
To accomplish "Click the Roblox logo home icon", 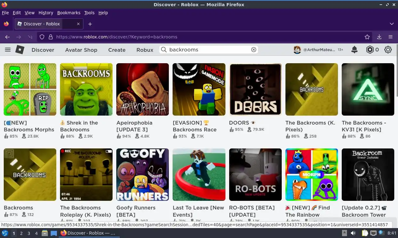I will 20,50.
